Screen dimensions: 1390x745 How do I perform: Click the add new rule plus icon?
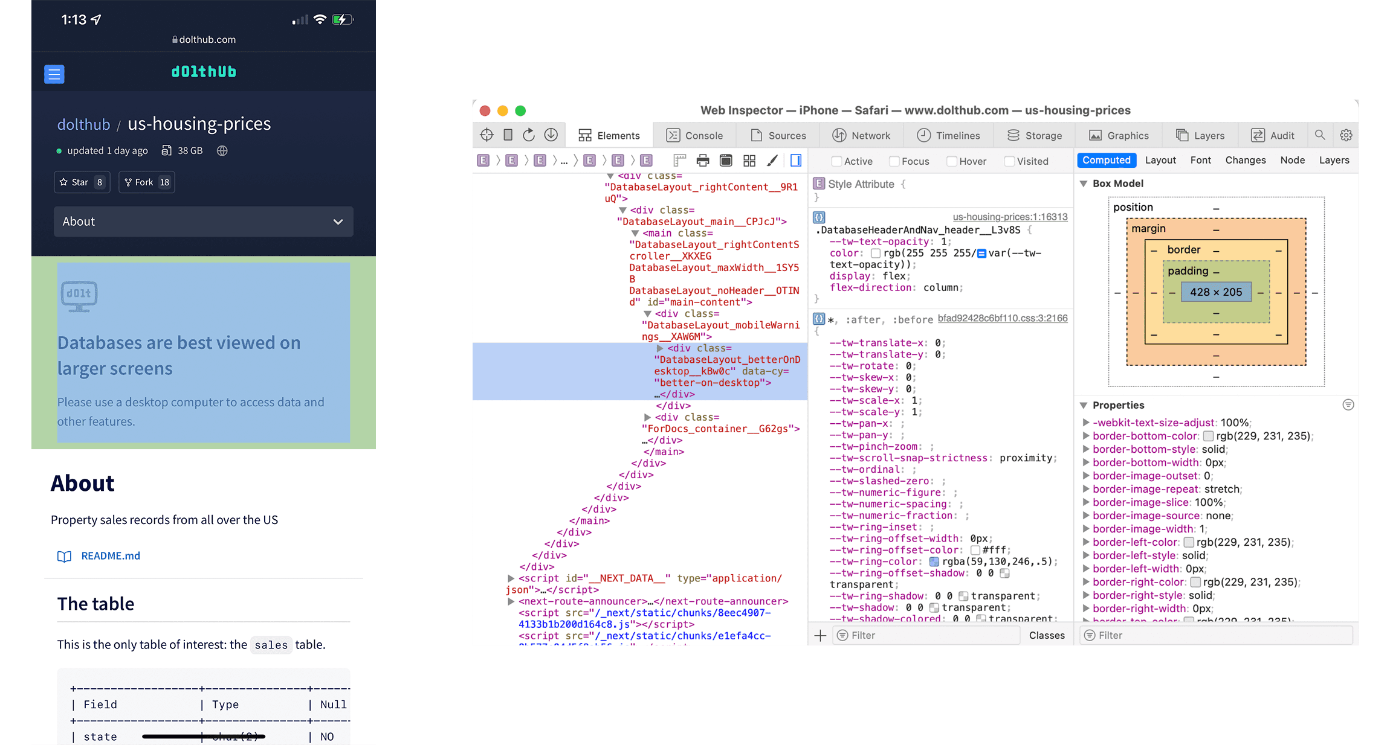pyautogui.click(x=820, y=635)
